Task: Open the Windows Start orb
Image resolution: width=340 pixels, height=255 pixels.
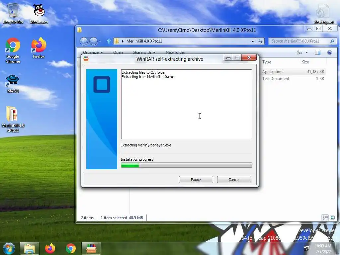Action: point(9,248)
